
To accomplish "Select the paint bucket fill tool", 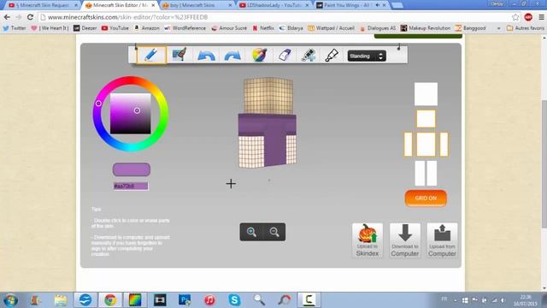I will click(x=179, y=55).
